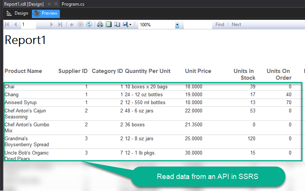Image resolution: width=305 pixels, height=191 pixels.
Task: Go to previous page of report
Action: click(x=15, y=24)
